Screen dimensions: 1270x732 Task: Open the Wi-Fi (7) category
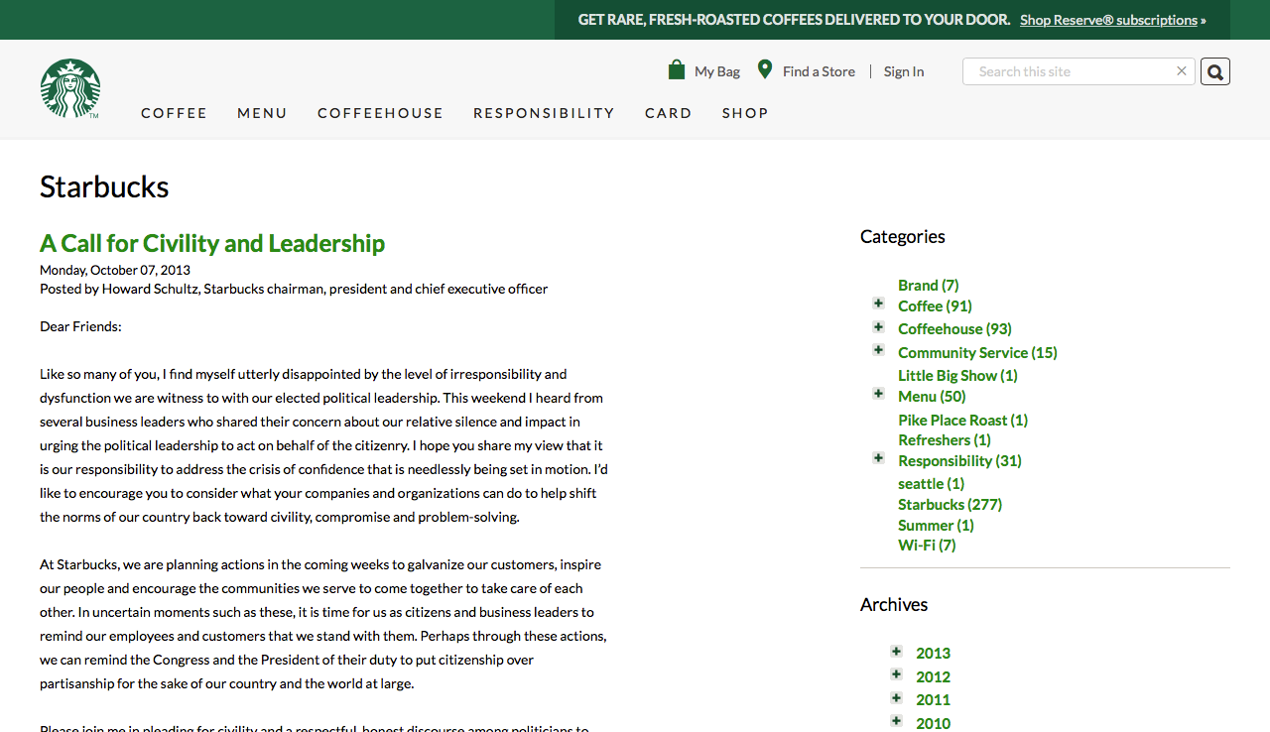click(x=927, y=546)
